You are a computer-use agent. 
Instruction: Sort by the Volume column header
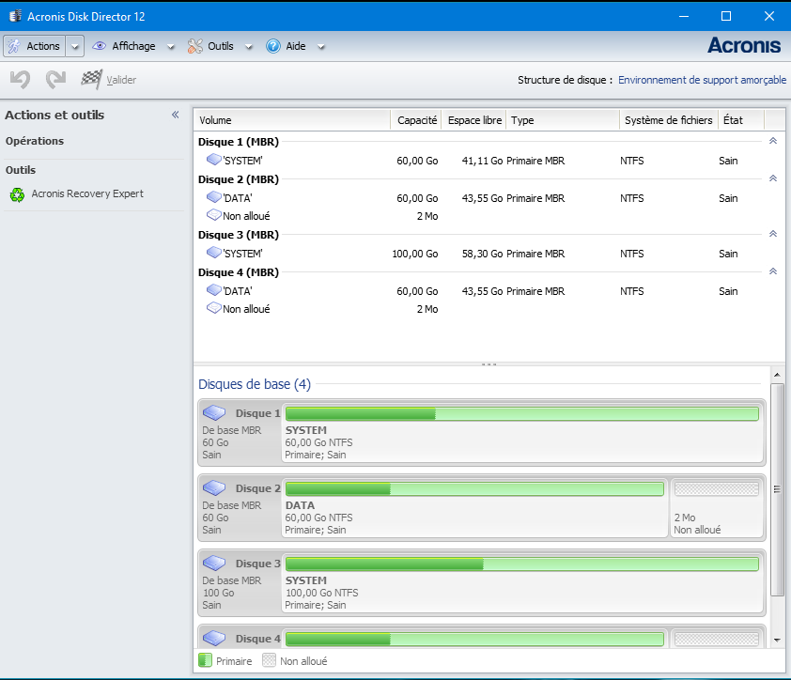click(292, 120)
